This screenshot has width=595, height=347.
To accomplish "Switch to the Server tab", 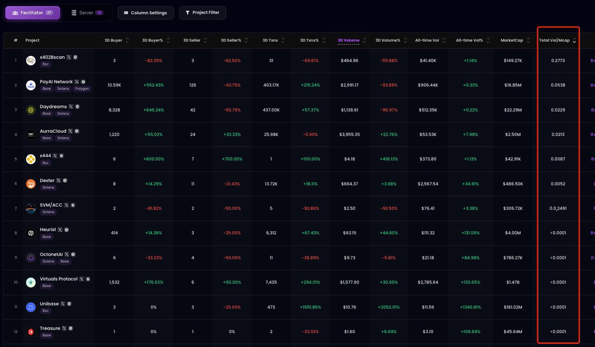I will (87, 13).
